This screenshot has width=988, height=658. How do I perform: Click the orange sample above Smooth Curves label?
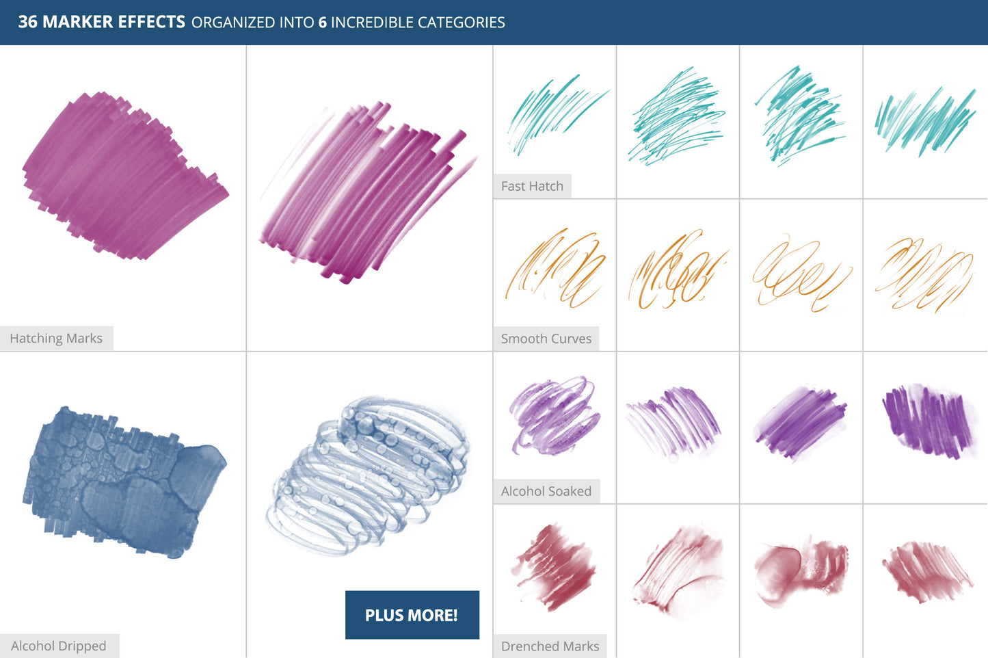pyautogui.click(x=555, y=269)
